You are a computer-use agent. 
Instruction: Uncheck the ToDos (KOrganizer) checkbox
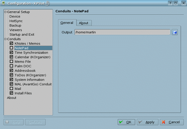coord(12,75)
